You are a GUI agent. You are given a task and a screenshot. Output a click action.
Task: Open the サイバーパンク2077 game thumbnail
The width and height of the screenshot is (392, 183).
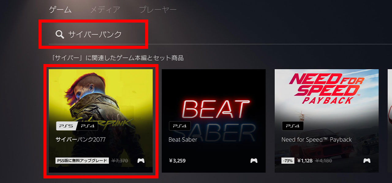101,121
